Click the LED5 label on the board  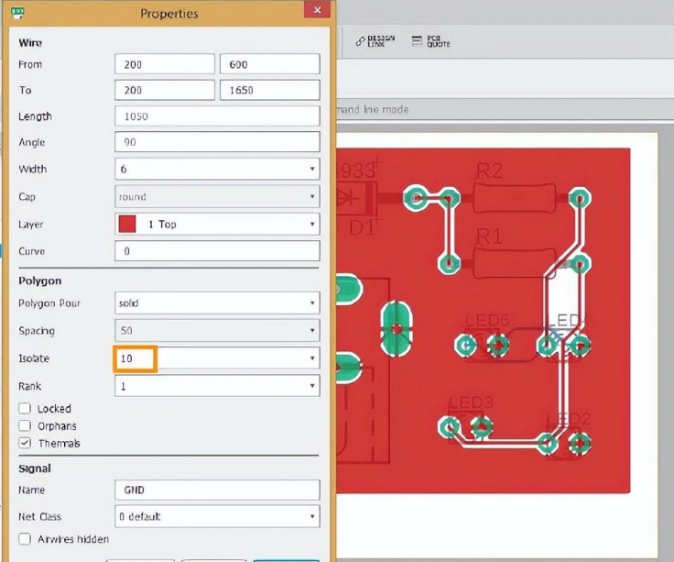pos(488,320)
